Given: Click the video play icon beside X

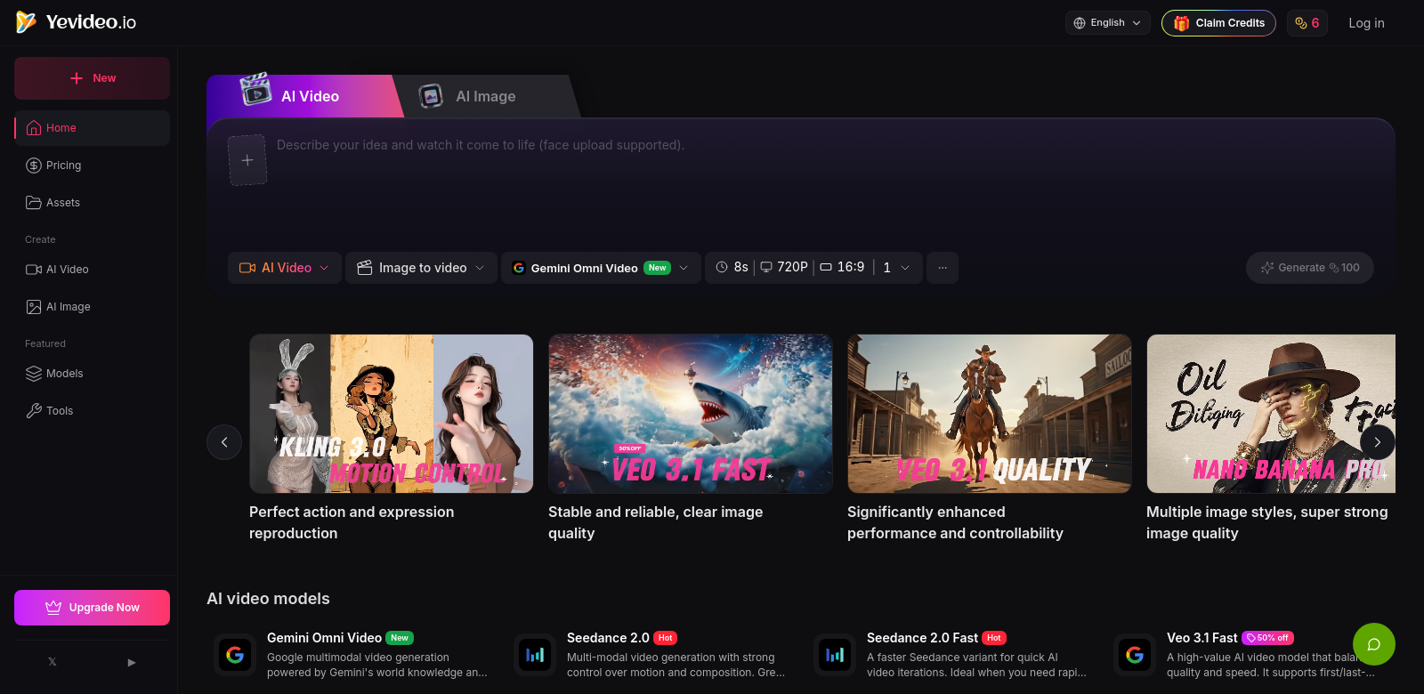Looking at the screenshot, I should [x=132, y=662].
